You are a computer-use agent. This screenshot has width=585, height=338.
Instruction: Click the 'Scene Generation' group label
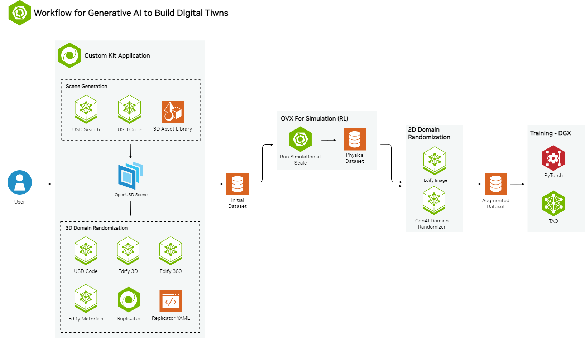tap(86, 86)
